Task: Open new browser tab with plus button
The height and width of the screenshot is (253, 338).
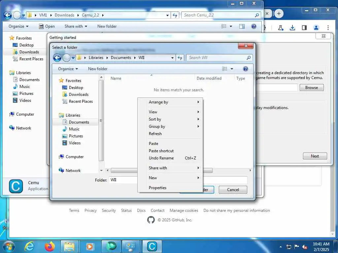Action: 279,14
